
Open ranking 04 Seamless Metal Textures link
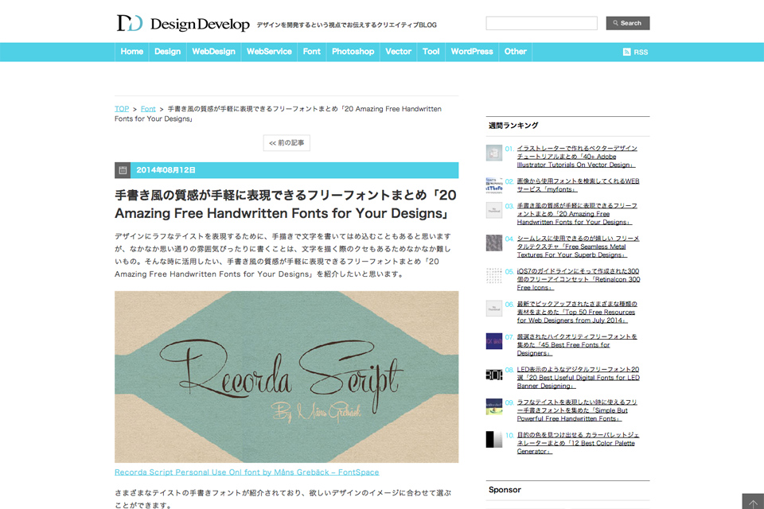tap(578, 247)
